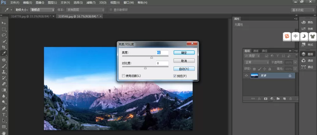Open the 取样大小 dropdown
Screen dimensions: 317x135
tap(42, 10)
